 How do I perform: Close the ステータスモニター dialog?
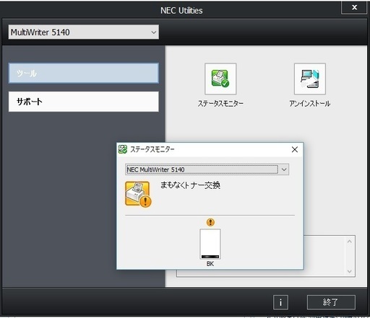pos(295,149)
